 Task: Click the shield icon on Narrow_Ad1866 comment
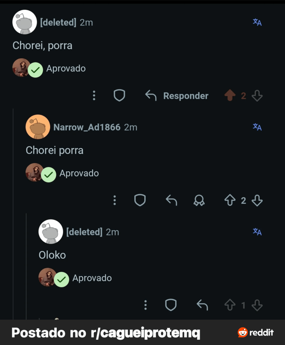coord(140,201)
